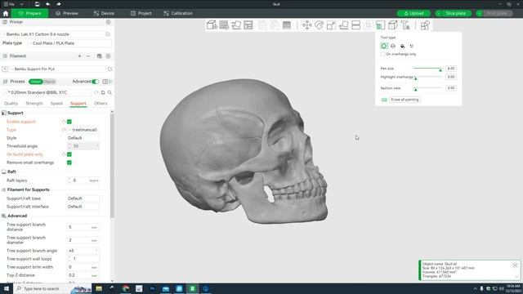This screenshot has width=523, height=294.
Task: Open support Type dropdown tree(manual)
Action: pos(83,130)
